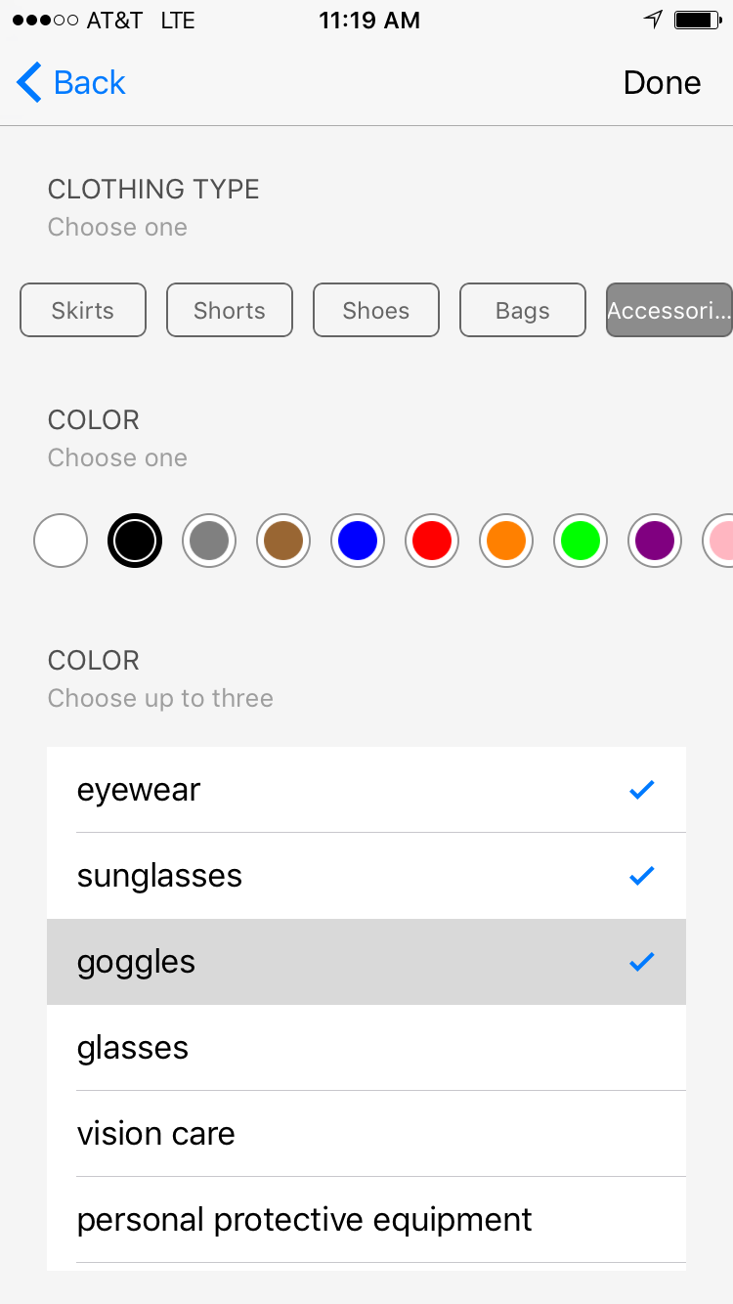Image resolution: width=733 pixels, height=1304 pixels.
Task: Uncheck the eyewear checkmark
Action: point(642,790)
